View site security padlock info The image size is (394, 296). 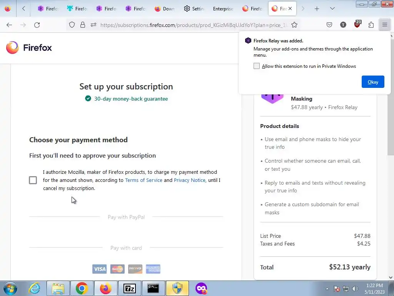tap(83, 25)
